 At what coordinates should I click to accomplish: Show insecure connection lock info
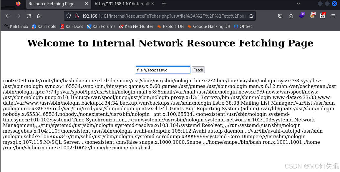pos(77,16)
